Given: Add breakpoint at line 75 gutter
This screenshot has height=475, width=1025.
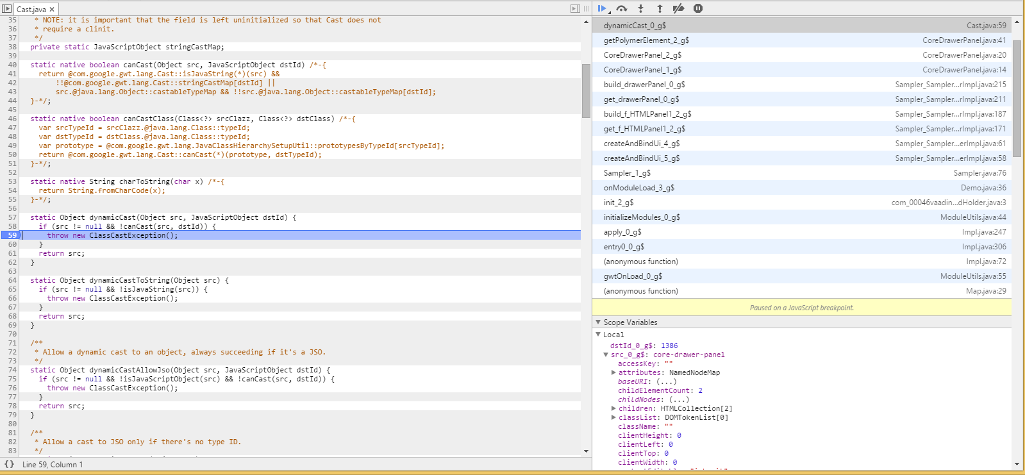Looking at the screenshot, I should pos(12,379).
